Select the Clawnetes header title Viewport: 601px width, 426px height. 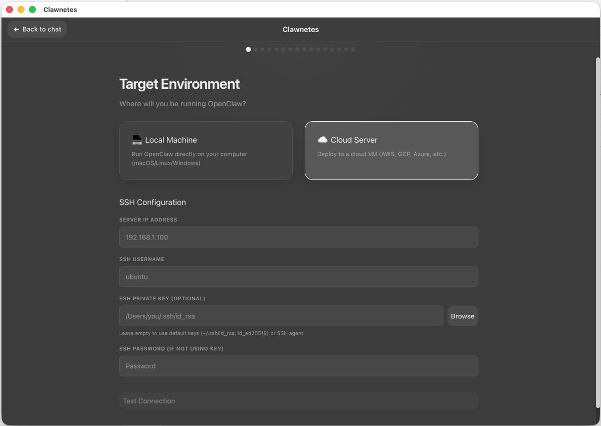tap(301, 30)
